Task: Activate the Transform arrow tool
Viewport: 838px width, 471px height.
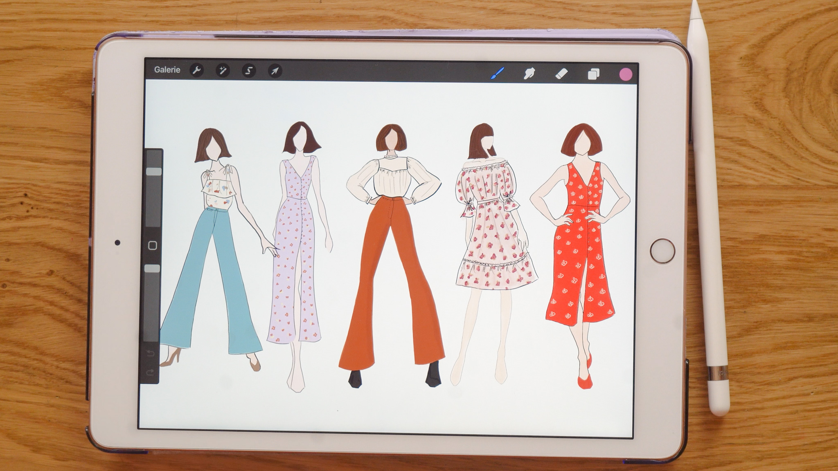Action: tap(275, 71)
